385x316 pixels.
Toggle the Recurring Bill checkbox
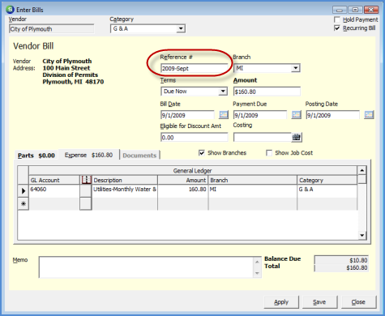click(x=337, y=28)
